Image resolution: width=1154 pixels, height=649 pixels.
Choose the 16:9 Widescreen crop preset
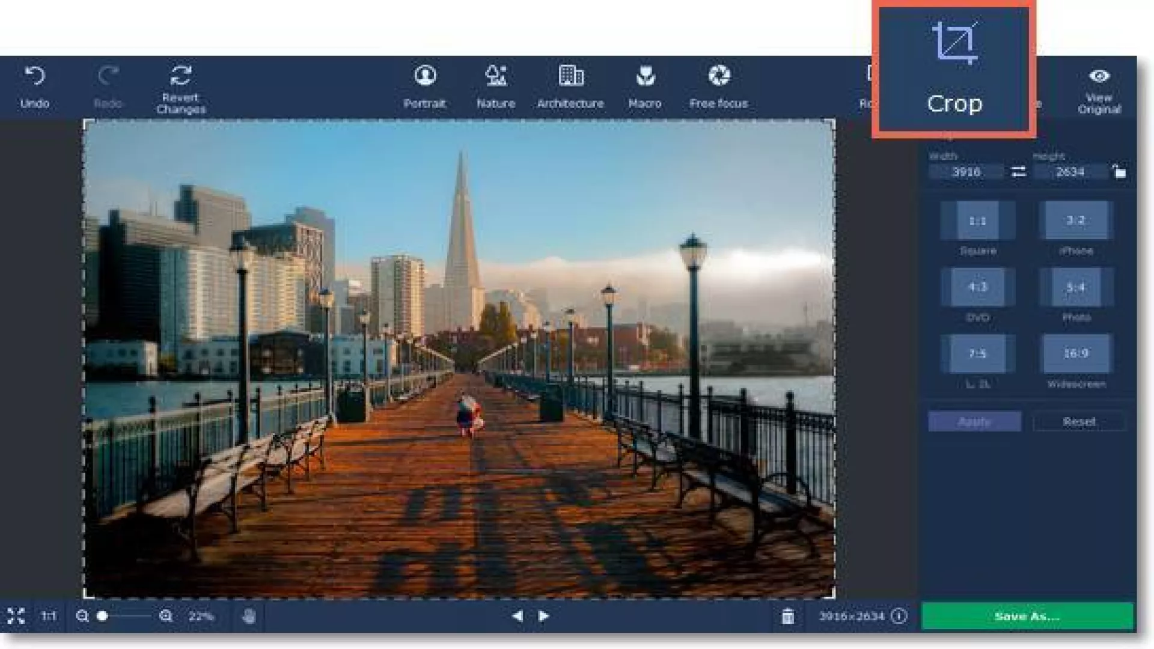(1076, 353)
